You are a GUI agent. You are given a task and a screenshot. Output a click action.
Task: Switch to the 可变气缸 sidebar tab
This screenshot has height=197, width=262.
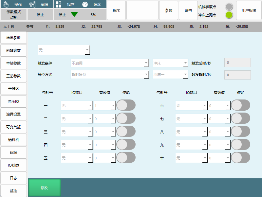click(13, 127)
